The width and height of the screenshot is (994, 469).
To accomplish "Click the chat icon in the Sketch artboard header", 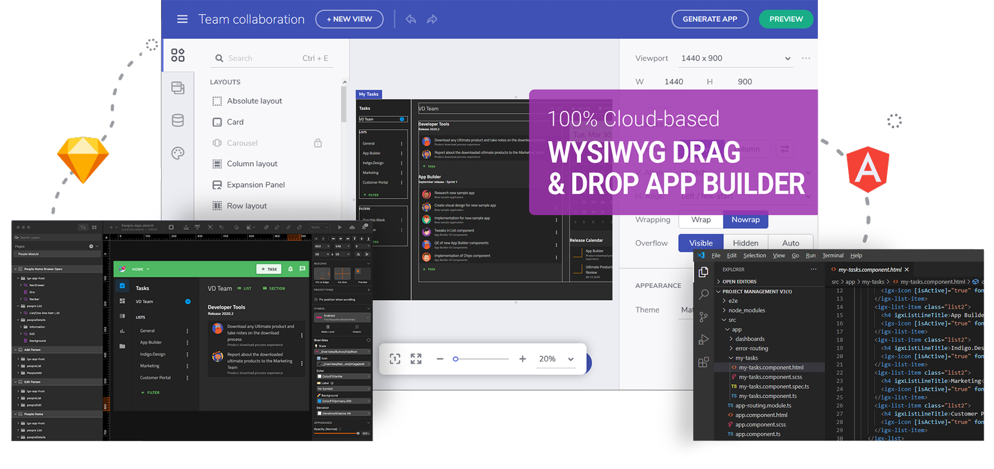I will pos(302,269).
